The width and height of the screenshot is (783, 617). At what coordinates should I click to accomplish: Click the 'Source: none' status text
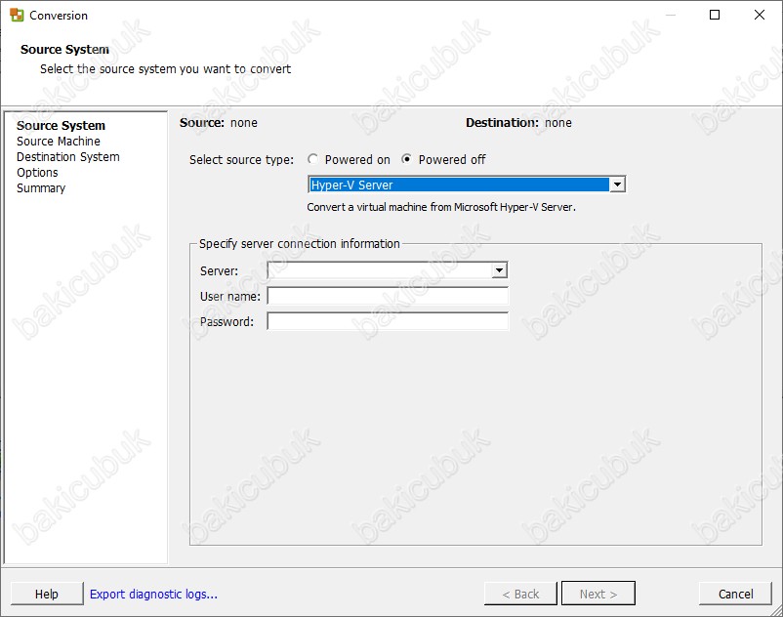(219, 123)
